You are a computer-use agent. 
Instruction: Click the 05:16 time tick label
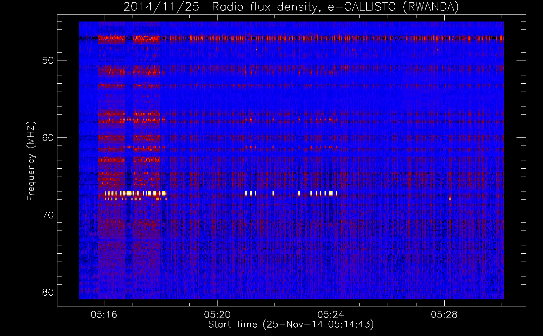point(104,315)
